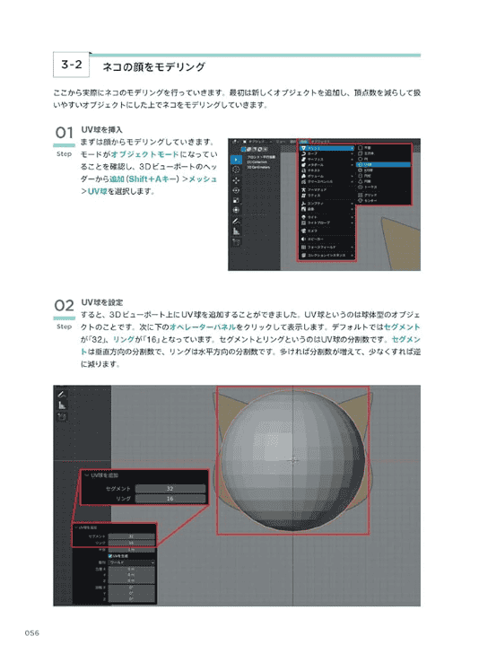Add UV球 (UV Sphere) from Mesh submenu
The width and height of the screenshot is (479, 662).
[x=383, y=165]
